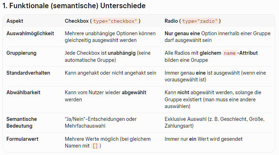Click the type="checkbox" code snippet in header
This screenshot has width=279, height=155.
(x=115, y=21)
